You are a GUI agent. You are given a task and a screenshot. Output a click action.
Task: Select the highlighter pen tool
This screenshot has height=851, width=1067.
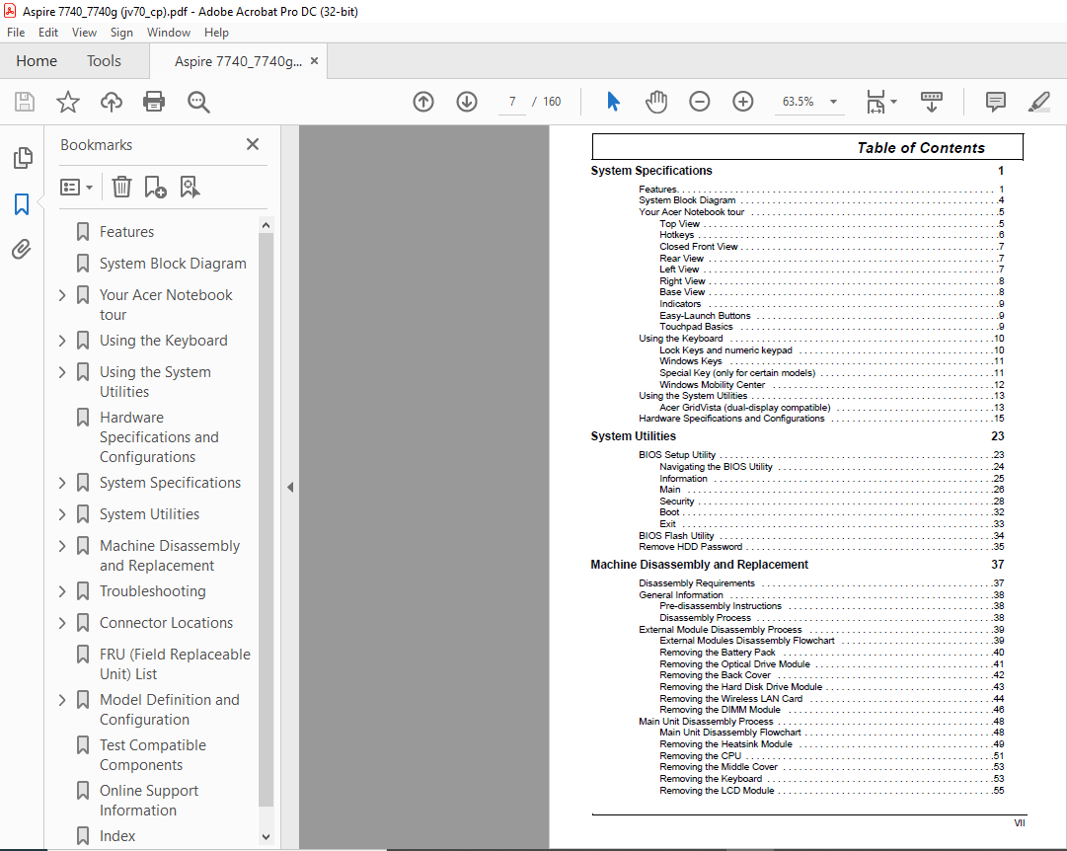tap(1039, 102)
